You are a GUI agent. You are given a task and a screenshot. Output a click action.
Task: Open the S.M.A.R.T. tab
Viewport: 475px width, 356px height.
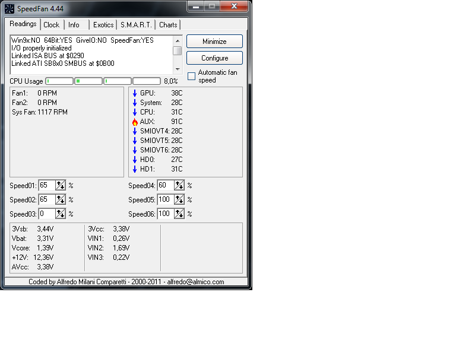(x=137, y=25)
